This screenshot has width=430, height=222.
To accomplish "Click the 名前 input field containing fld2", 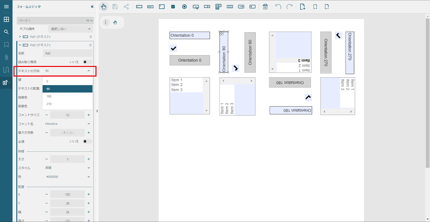I will tap(67, 53).
